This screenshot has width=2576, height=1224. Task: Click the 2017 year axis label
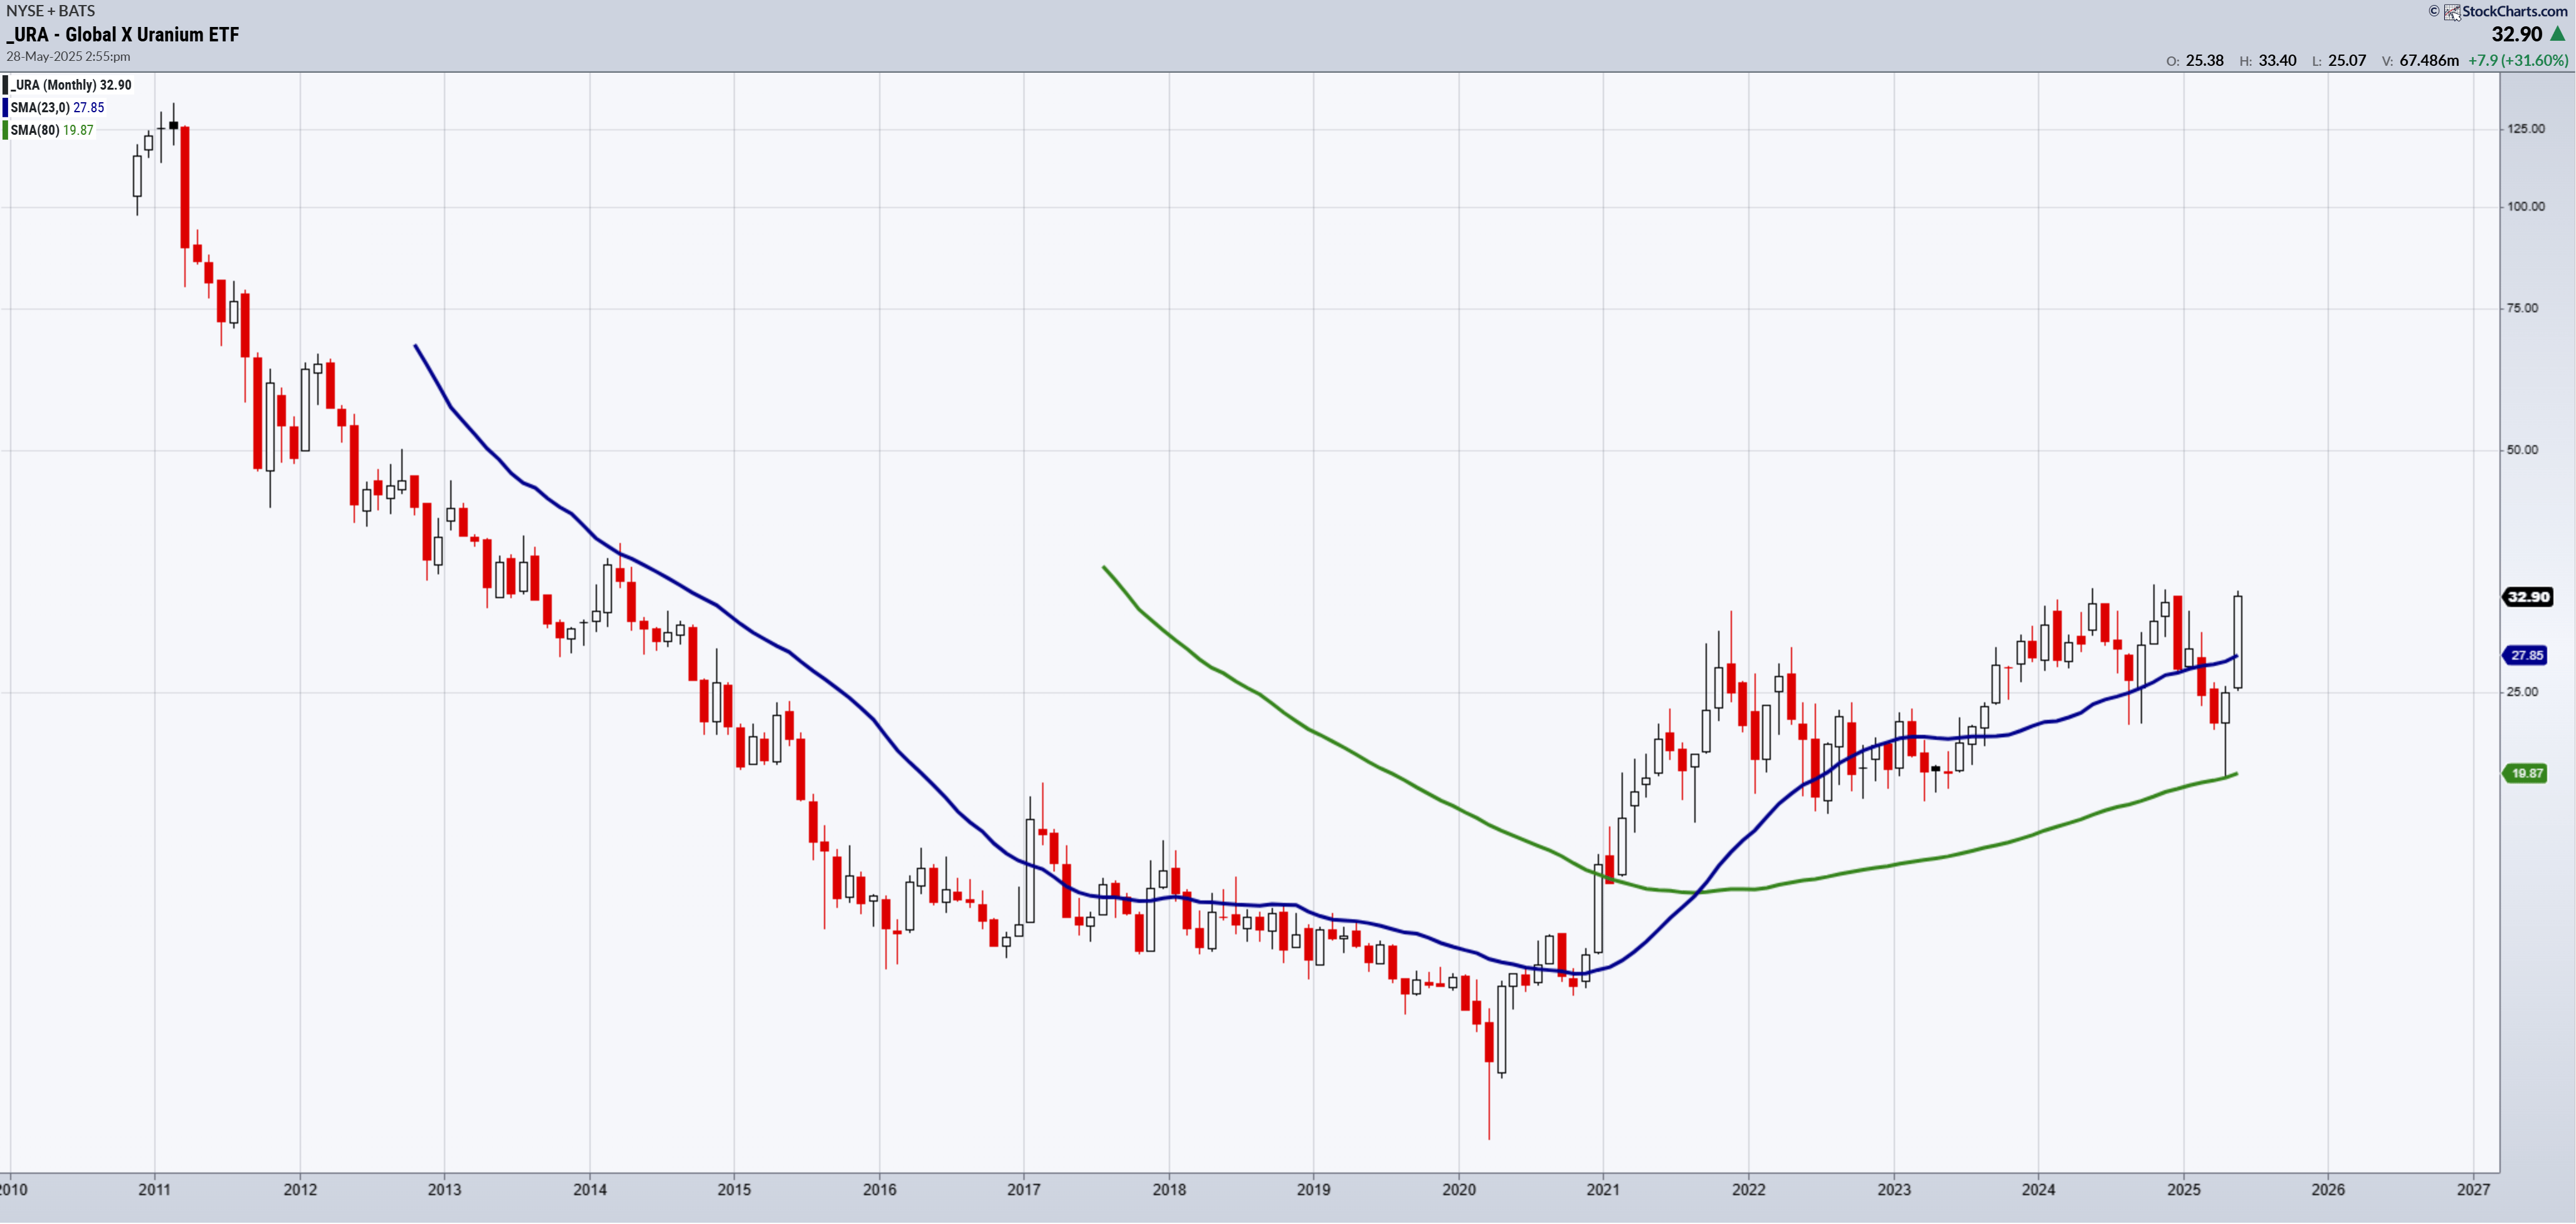point(1024,1190)
